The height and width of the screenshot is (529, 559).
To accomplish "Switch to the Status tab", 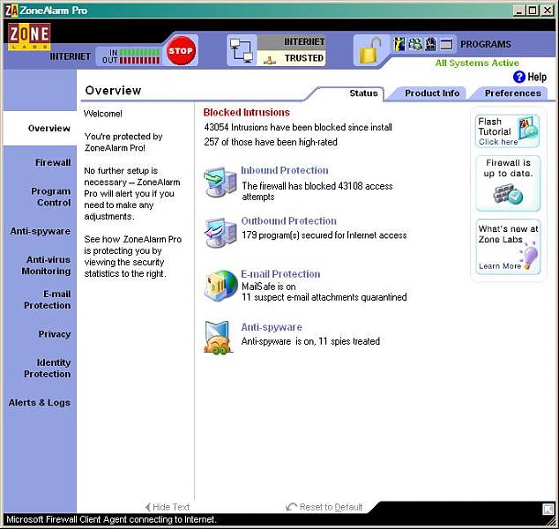I will (x=363, y=93).
